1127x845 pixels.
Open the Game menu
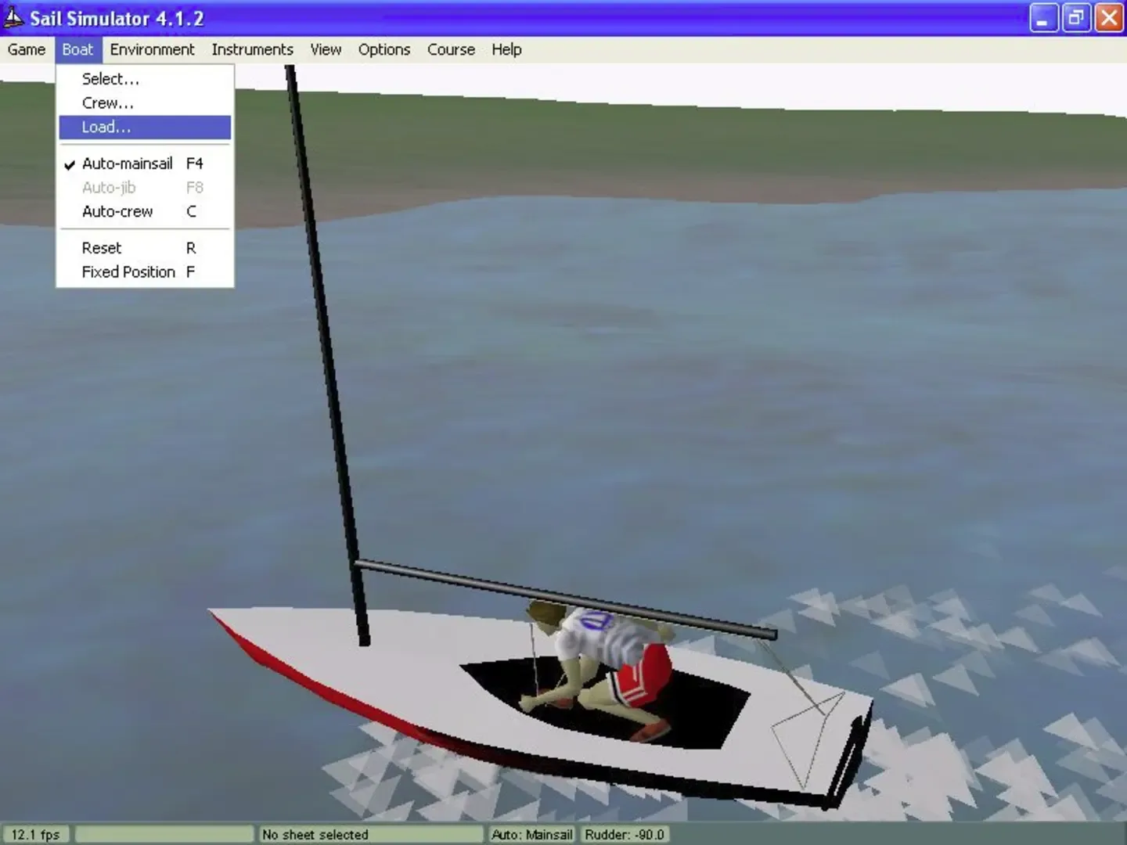pyautogui.click(x=27, y=49)
